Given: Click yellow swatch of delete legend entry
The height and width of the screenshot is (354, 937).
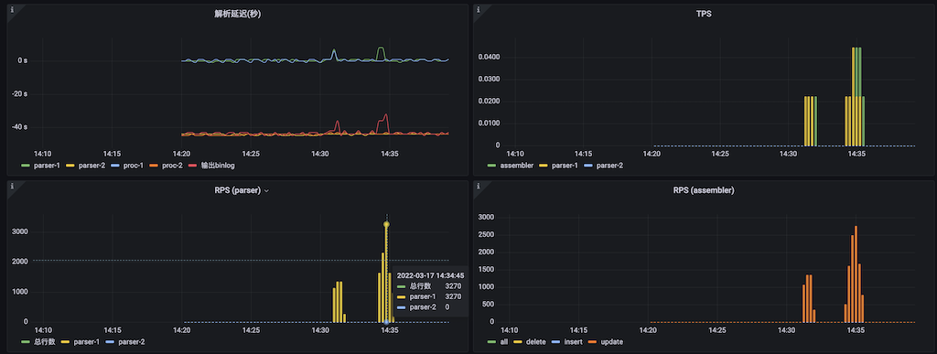Looking at the screenshot, I should (518, 342).
